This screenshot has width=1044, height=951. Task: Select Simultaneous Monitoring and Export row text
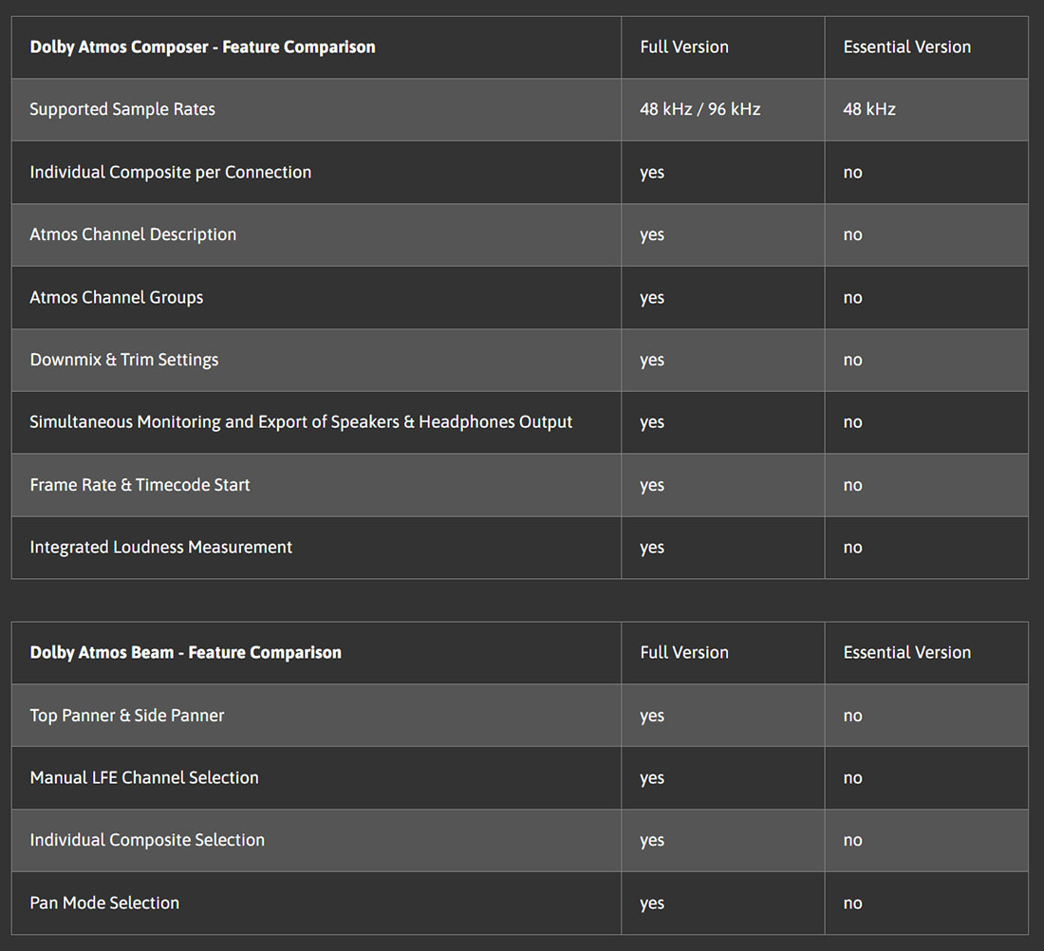pos(301,422)
